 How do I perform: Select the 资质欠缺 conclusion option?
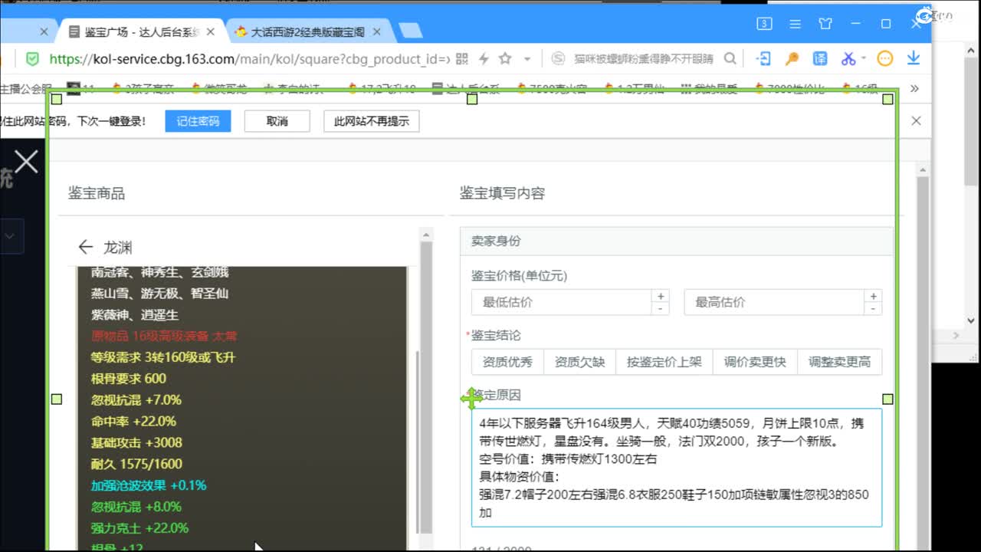[x=579, y=362]
